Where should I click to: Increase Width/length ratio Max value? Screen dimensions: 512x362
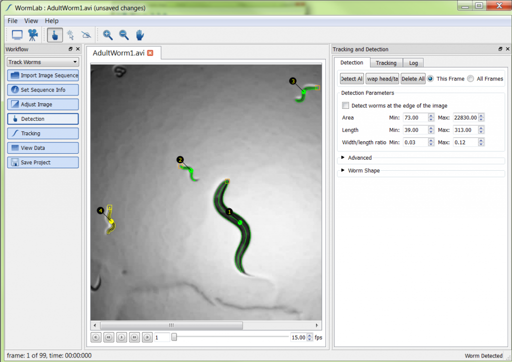481,140
